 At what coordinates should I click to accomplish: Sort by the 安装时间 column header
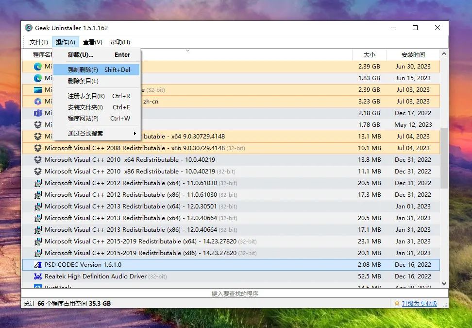pos(413,55)
